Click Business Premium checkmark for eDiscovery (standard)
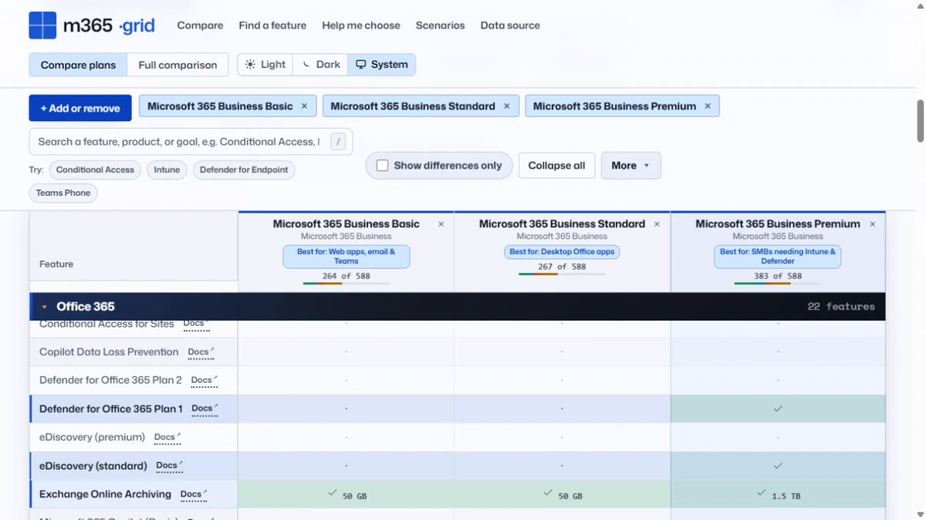The width and height of the screenshot is (926, 520). [x=778, y=466]
